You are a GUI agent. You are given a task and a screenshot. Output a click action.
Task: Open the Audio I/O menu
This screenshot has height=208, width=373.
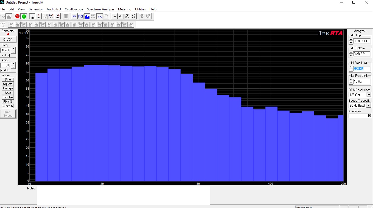click(x=54, y=9)
